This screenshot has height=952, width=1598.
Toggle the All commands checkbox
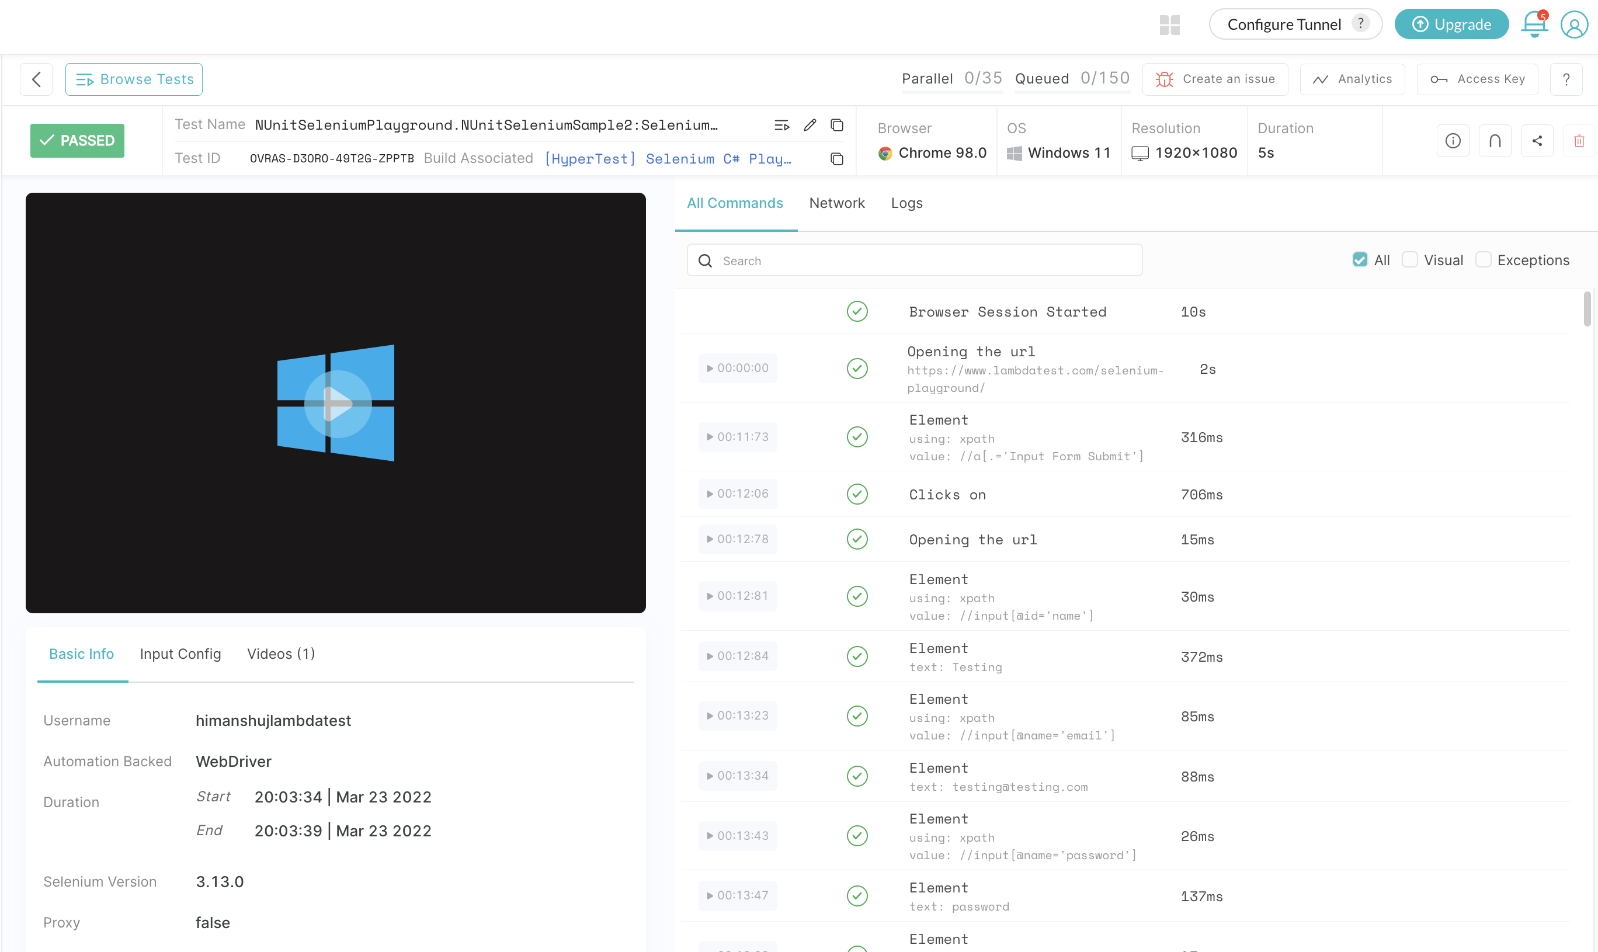coord(1360,259)
